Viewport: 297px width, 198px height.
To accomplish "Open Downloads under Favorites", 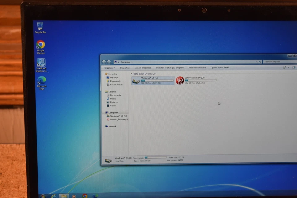I will coord(114,81).
